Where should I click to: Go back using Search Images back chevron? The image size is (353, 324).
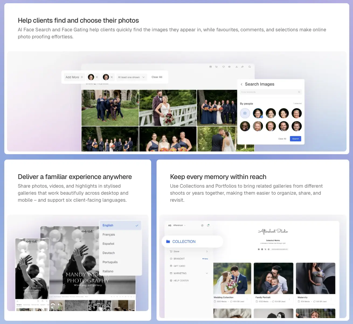click(x=241, y=84)
